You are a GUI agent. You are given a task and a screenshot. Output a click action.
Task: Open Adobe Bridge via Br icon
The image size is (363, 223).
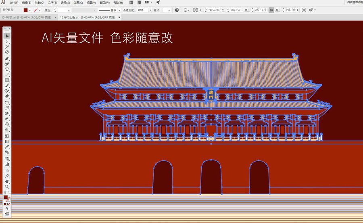coord(131,2)
